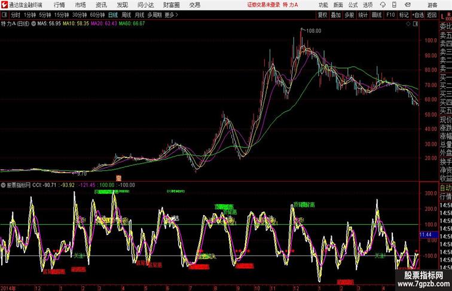Open the 问小达 menu
Screen dimensions: 452x291
click(x=145, y=5)
